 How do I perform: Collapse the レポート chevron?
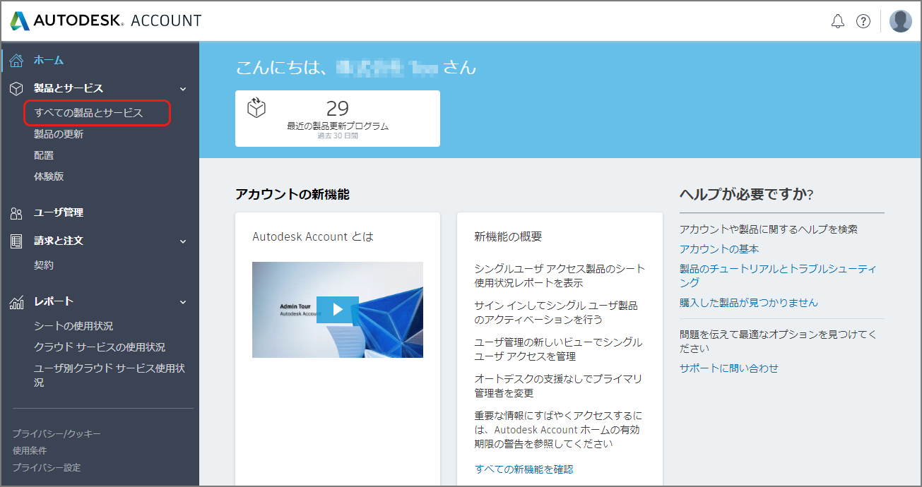[x=183, y=302]
